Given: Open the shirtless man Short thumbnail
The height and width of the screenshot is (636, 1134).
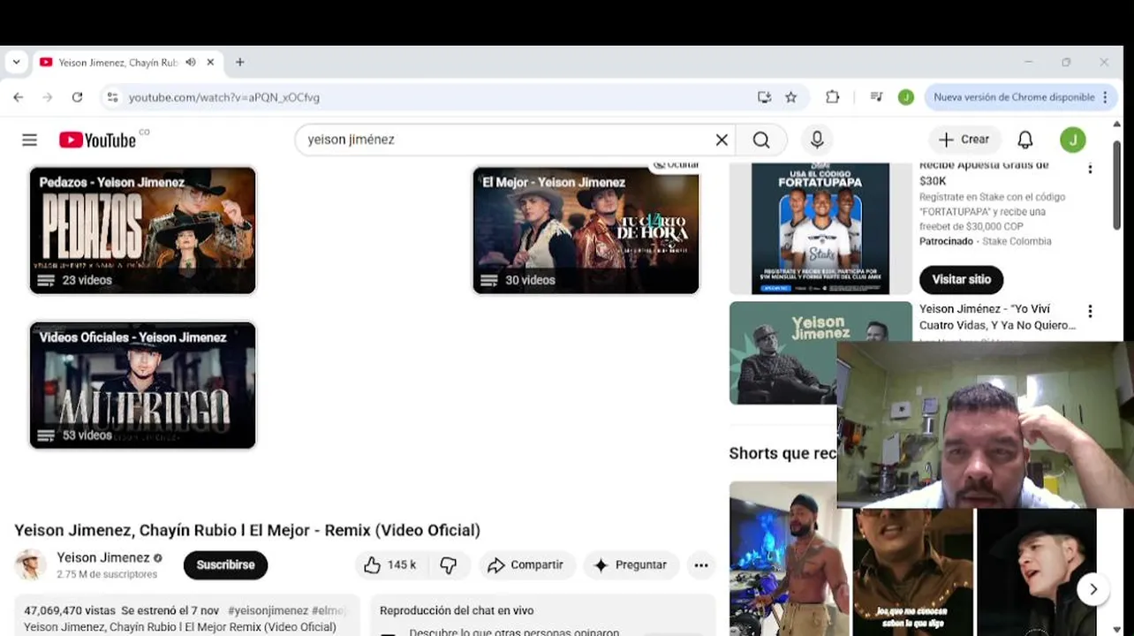Looking at the screenshot, I should 789,558.
